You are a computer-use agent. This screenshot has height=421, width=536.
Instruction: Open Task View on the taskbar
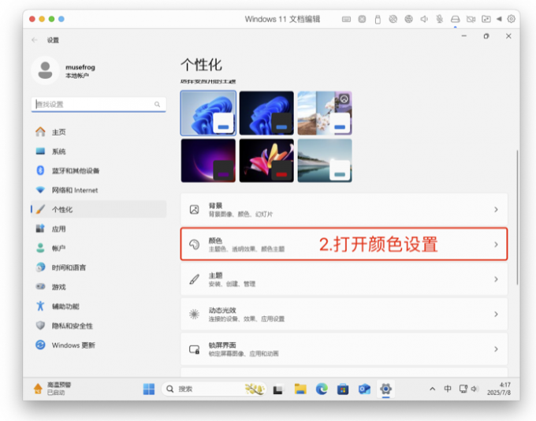click(278, 389)
